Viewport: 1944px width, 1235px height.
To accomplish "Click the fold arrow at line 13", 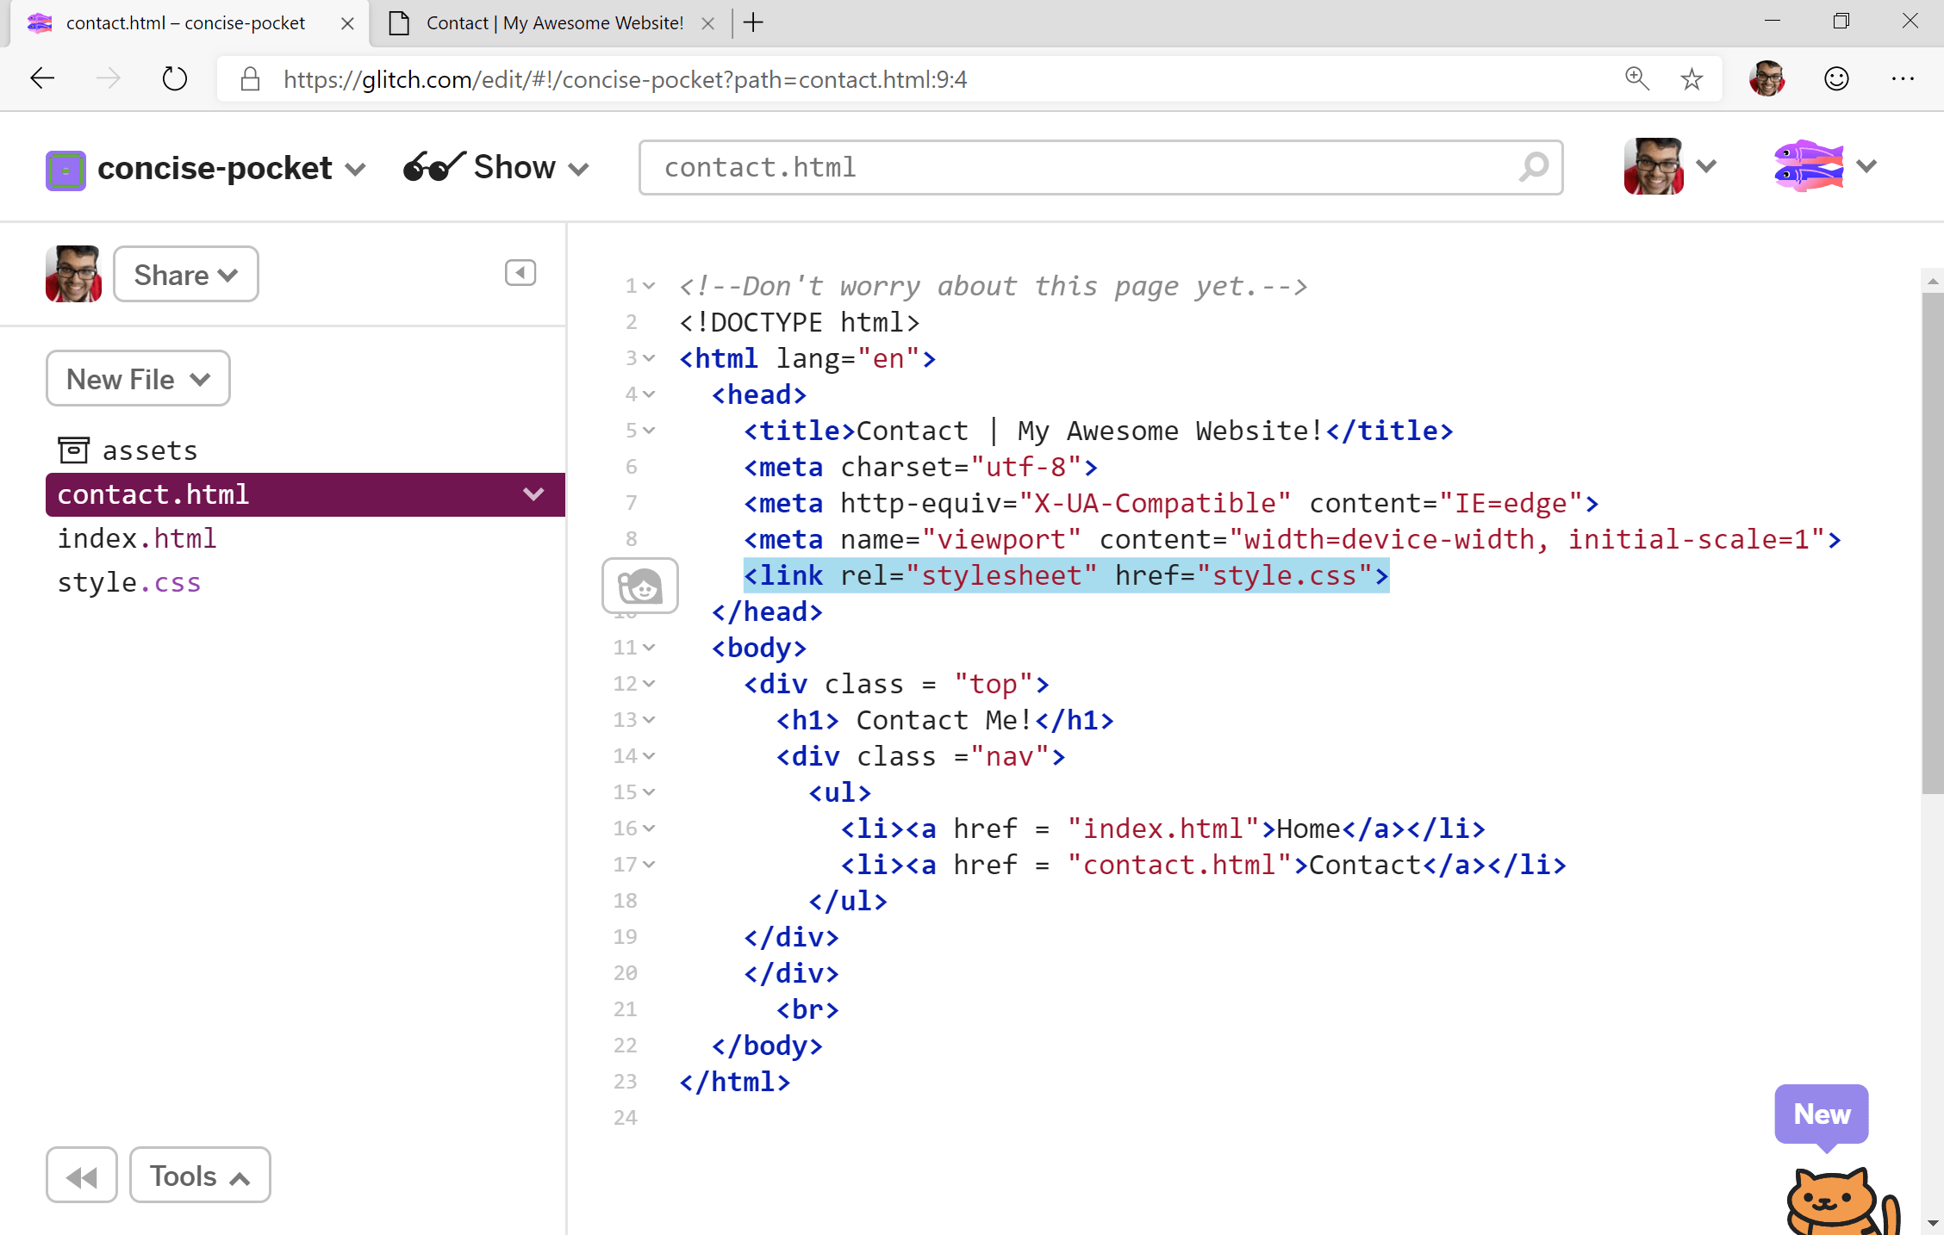I will click(650, 720).
